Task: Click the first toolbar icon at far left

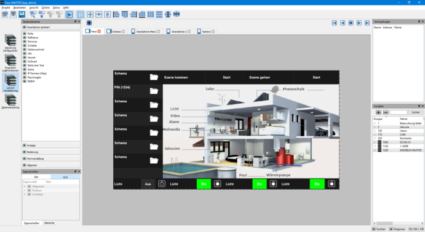Action: [5, 14]
